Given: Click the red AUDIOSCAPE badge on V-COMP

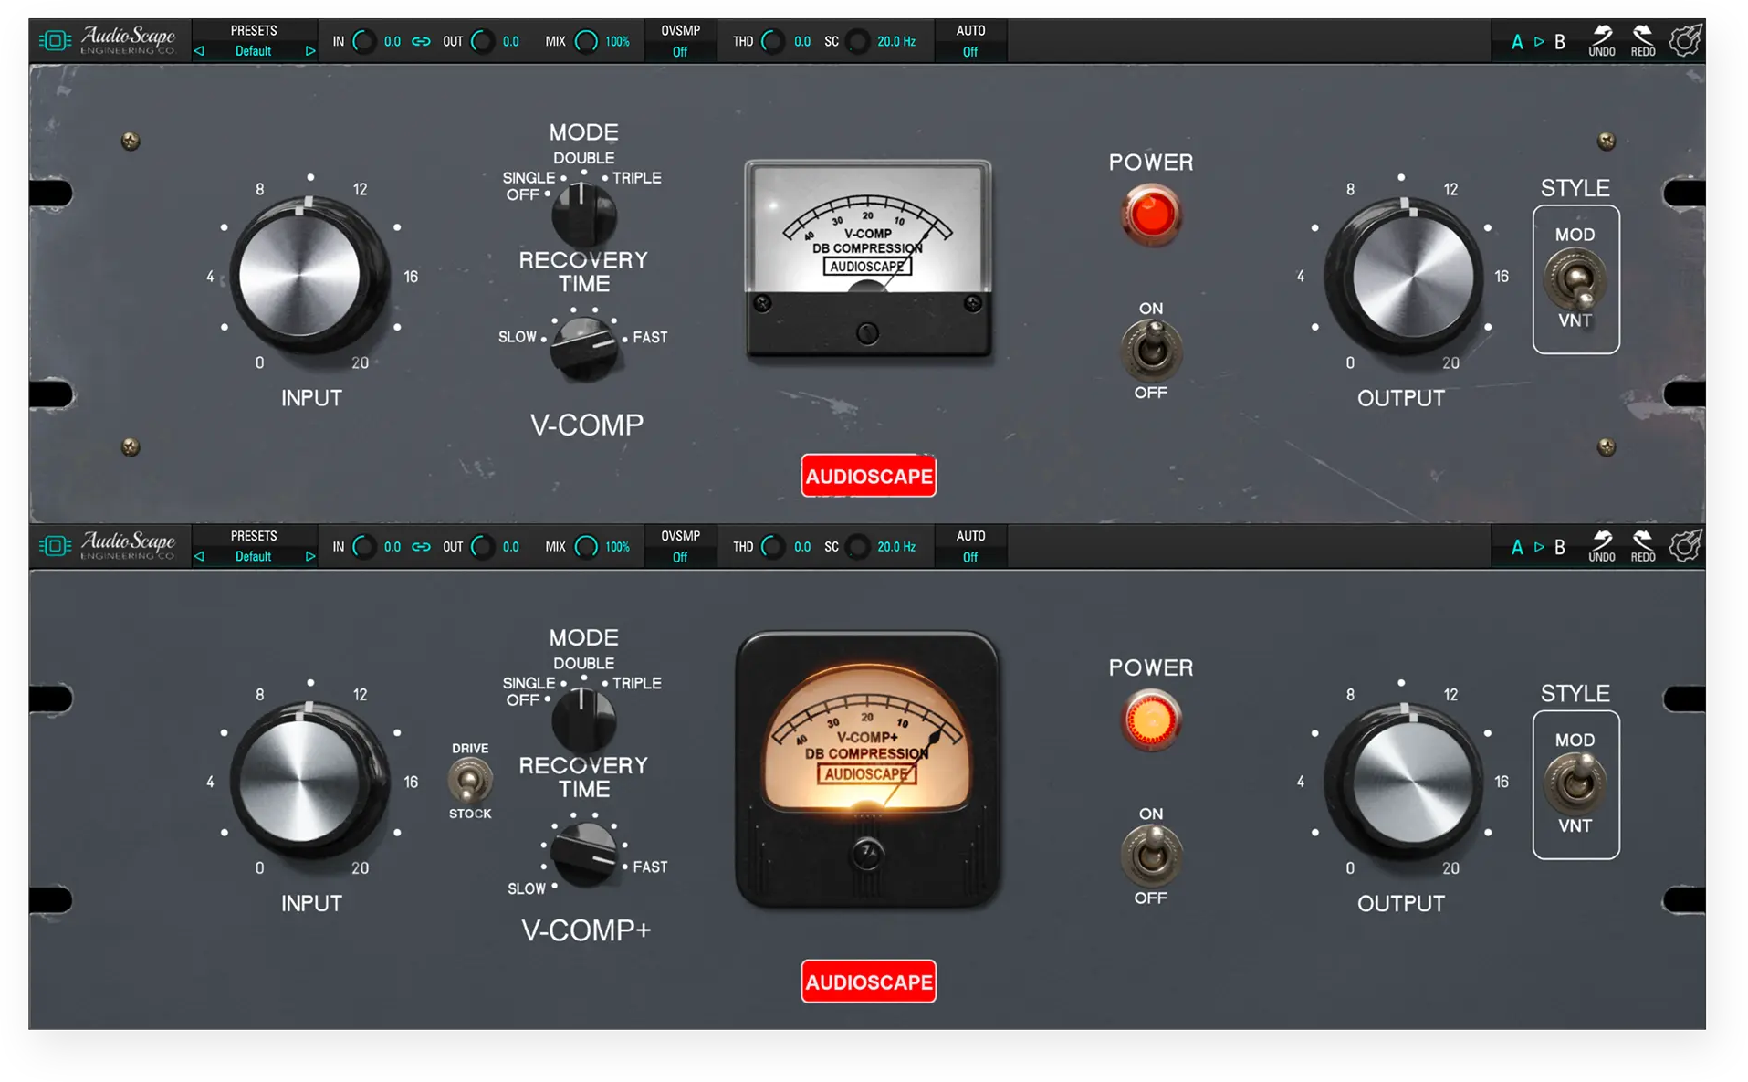Looking at the screenshot, I should 868,476.
